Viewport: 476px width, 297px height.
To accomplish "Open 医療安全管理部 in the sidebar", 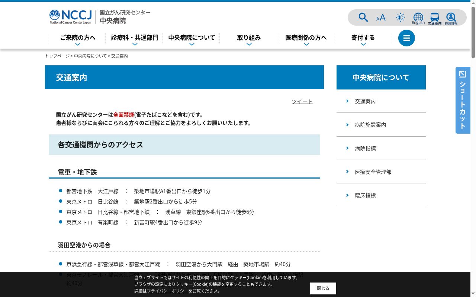I will pos(381,172).
